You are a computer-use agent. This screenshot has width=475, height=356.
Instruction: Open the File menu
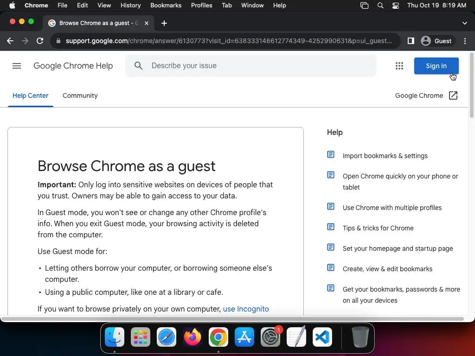point(63,6)
